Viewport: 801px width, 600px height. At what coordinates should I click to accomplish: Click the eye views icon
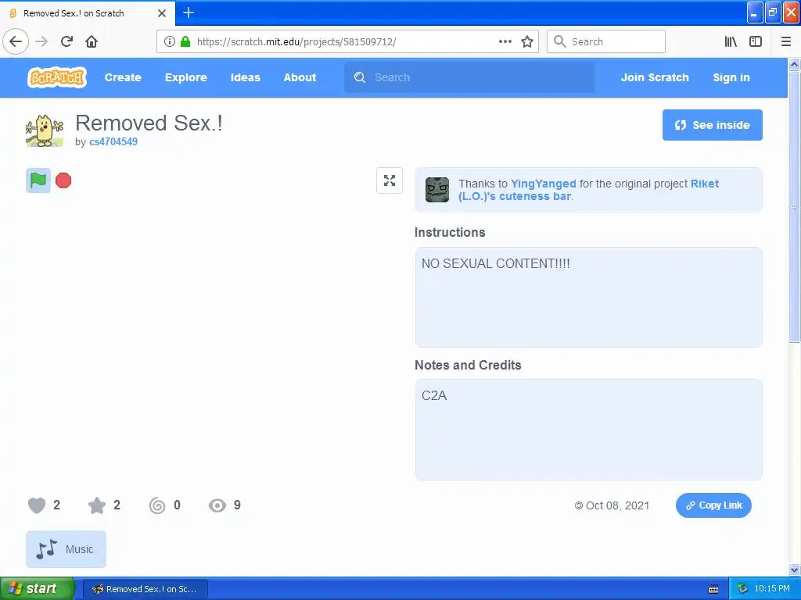[217, 505]
